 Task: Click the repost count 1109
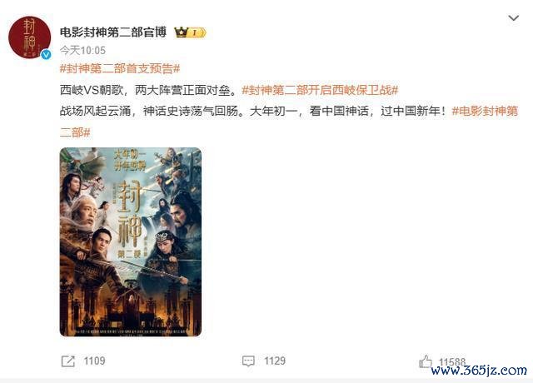[x=94, y=361]
